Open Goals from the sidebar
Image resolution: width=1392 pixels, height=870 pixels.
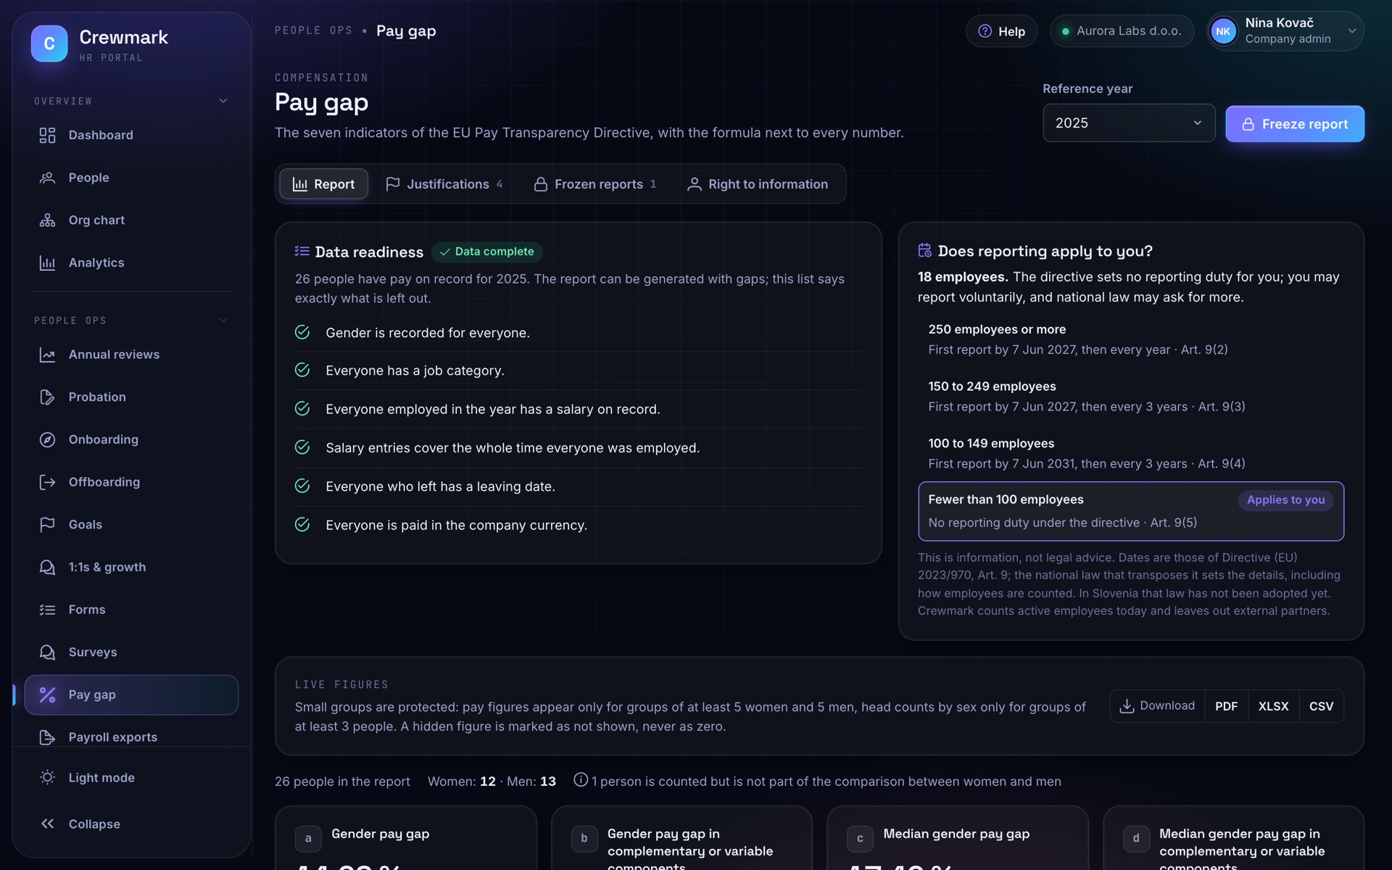coord(131,525)
